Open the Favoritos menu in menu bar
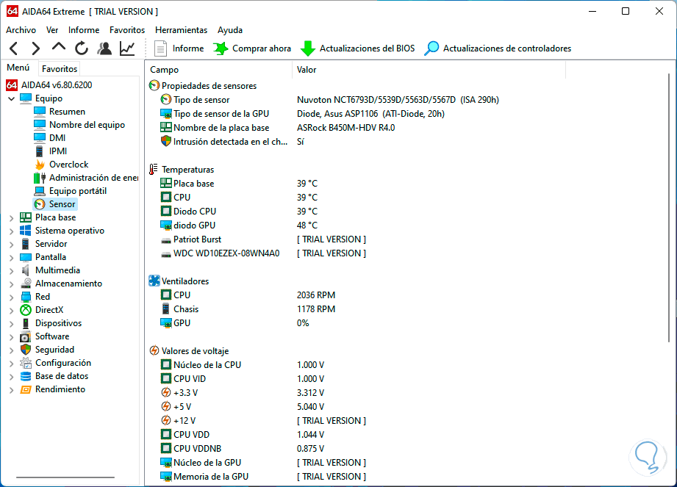Screen dimensions: 677x487 click(x=127, y=30)
